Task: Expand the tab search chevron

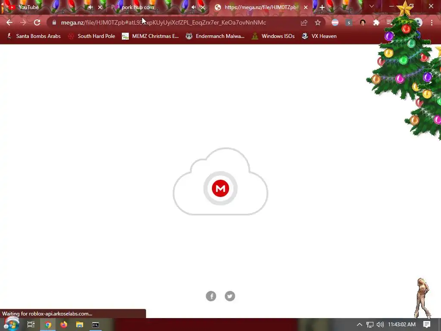Action: pyautogui.click(x=372, y=6)
